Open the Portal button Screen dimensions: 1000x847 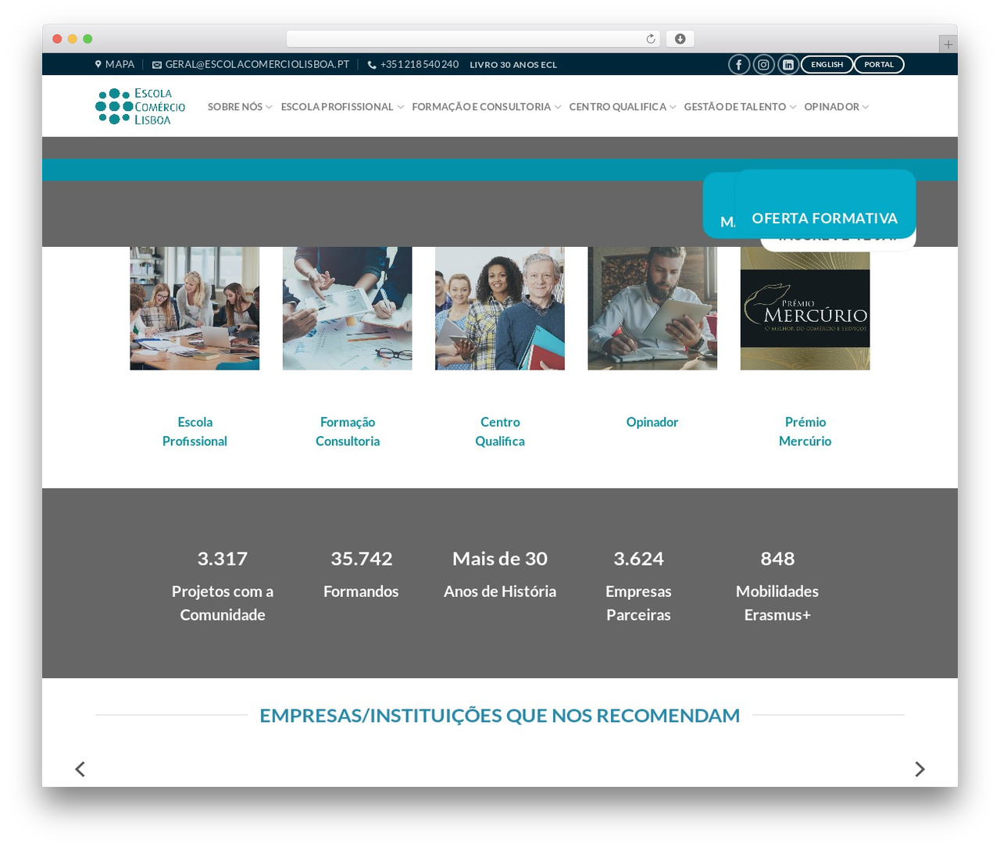click(x=879, y=65)
